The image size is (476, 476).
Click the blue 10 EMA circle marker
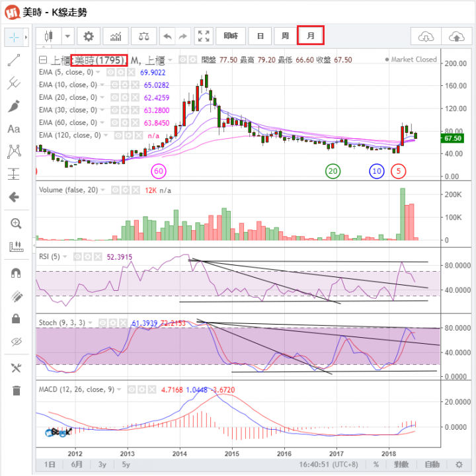click(x=376, y=171)
